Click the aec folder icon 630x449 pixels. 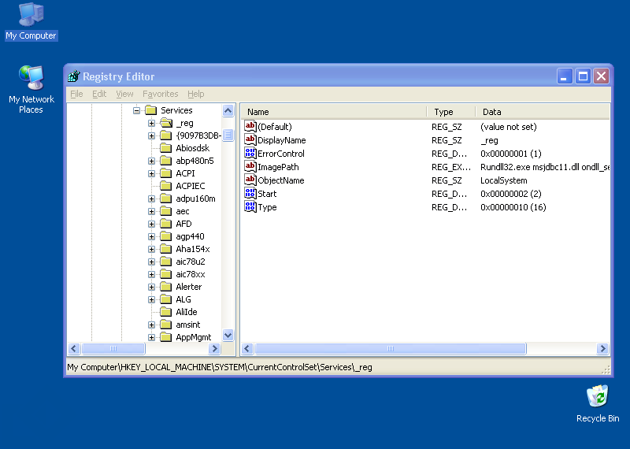coord(166,211)
